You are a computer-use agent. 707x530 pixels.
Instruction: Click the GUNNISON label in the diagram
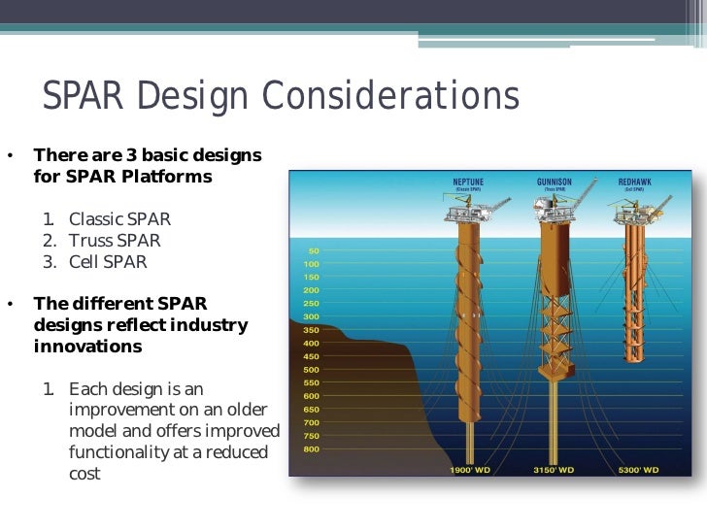(x=555, y=182)
